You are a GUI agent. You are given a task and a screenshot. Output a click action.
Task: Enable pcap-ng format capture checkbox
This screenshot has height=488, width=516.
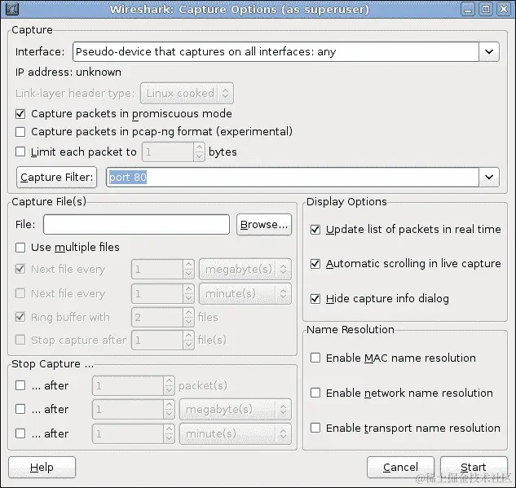(x=20, y=132)
